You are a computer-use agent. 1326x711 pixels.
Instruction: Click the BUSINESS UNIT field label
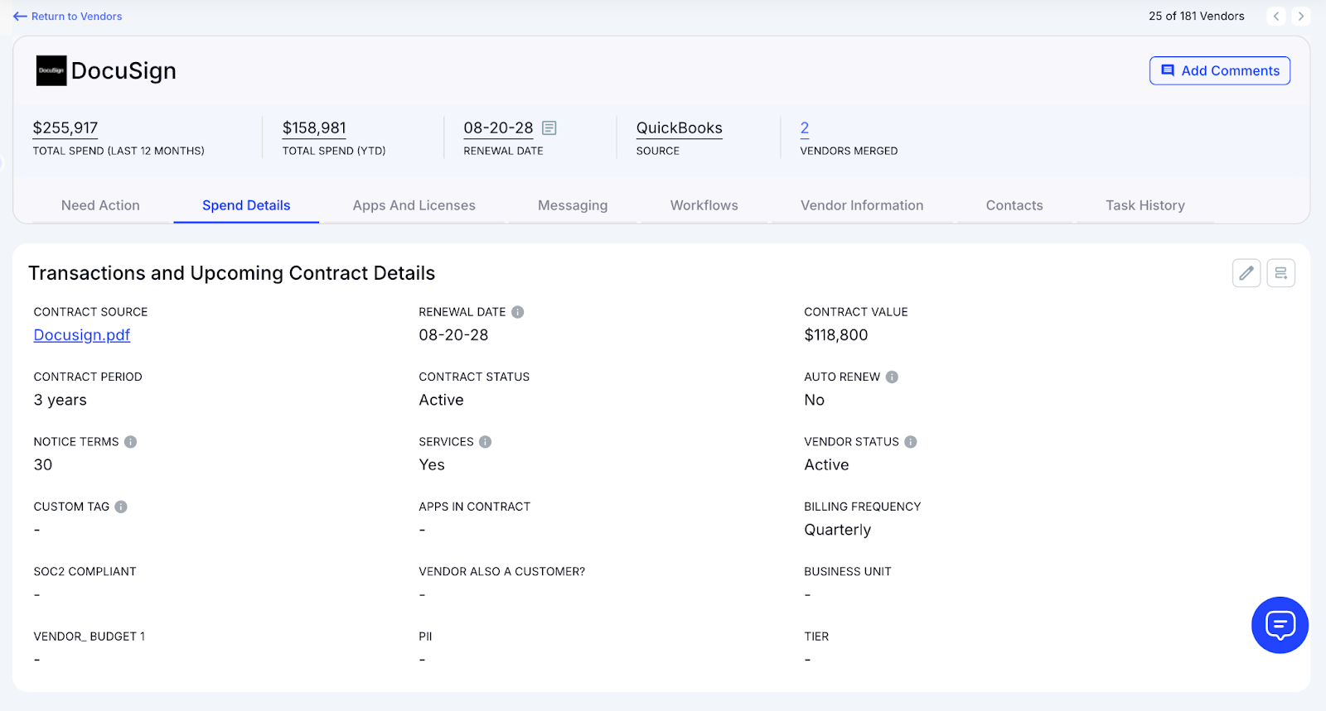click(847, 572)
